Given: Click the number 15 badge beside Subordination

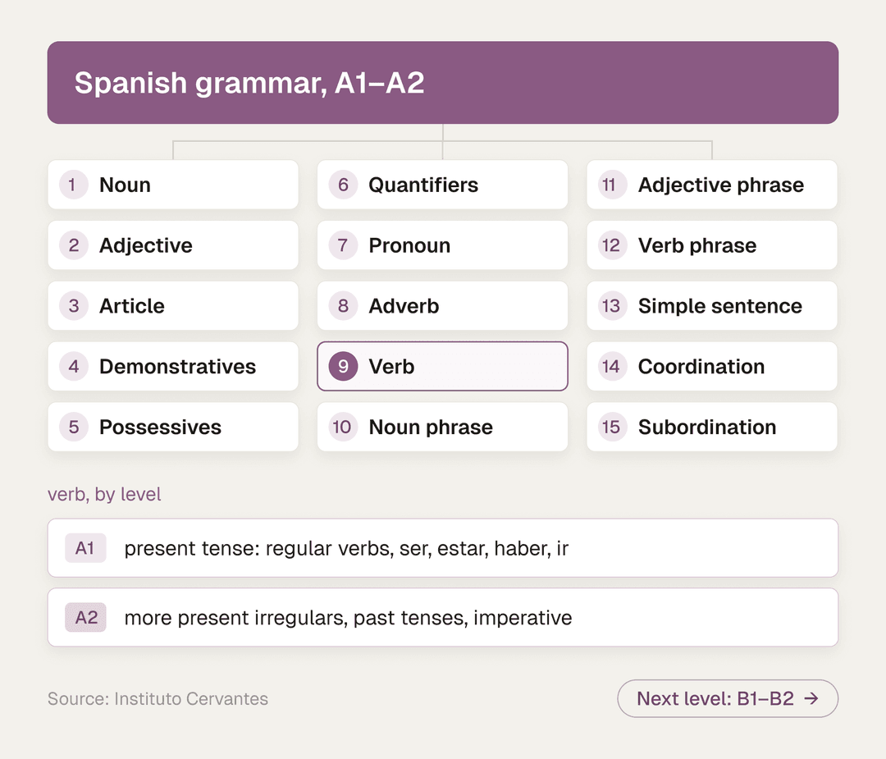Looking at the screenshot, I should (x=613, y=427).
